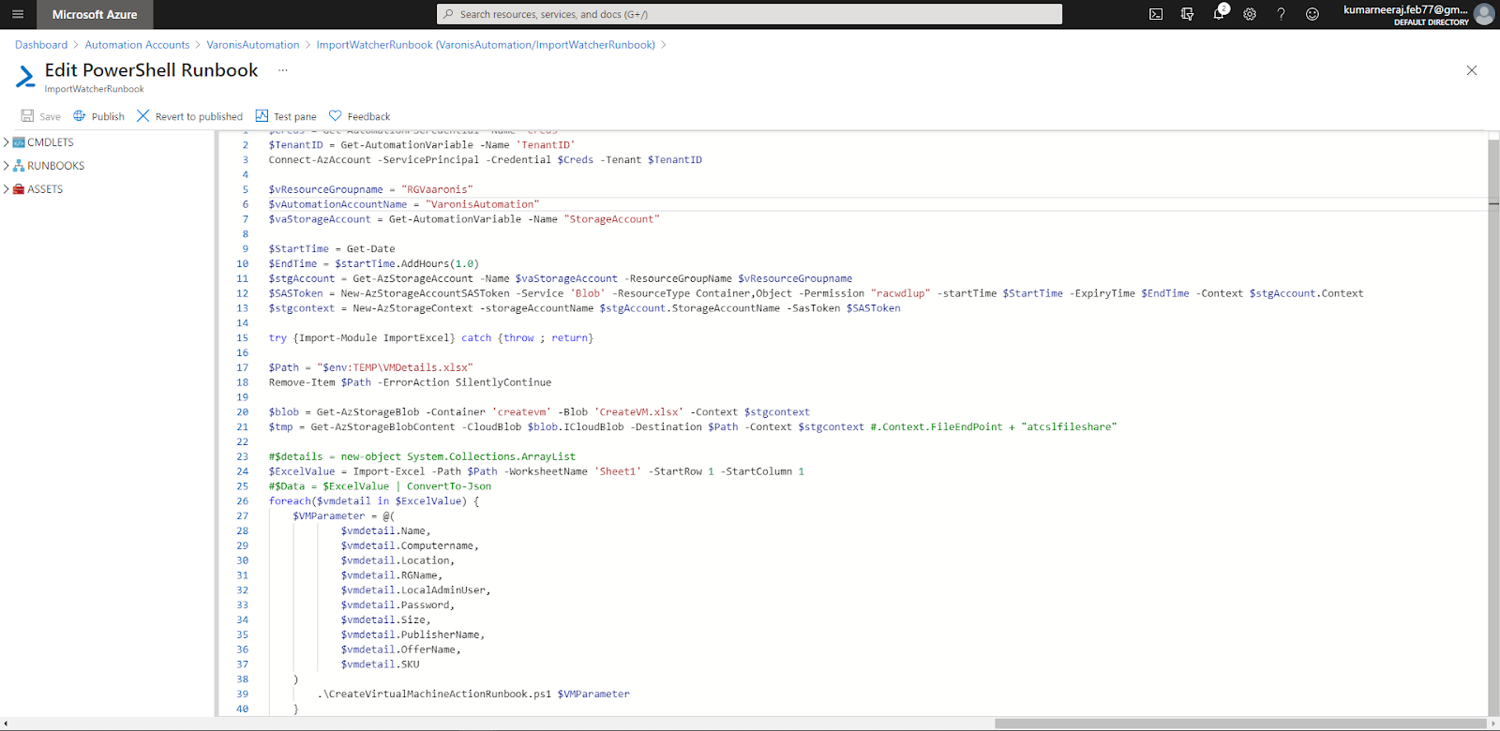The width and height of the screenshot is (1500, 731).
Task: Click the smiley feedback icon in header
Action: click(1312, 14)
